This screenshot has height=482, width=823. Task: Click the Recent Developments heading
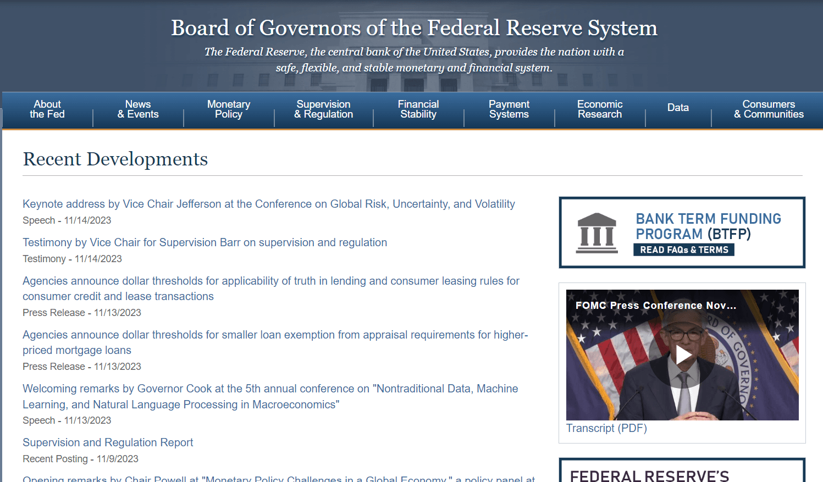pos(115,159)
